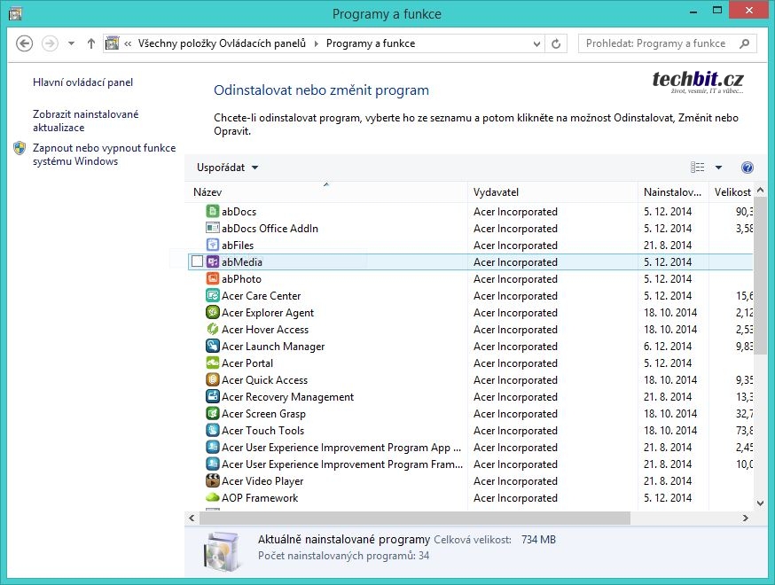Expand the double chevron in address bar
The height and width of the screenshot is (585, 775).
tap(128, 43)
